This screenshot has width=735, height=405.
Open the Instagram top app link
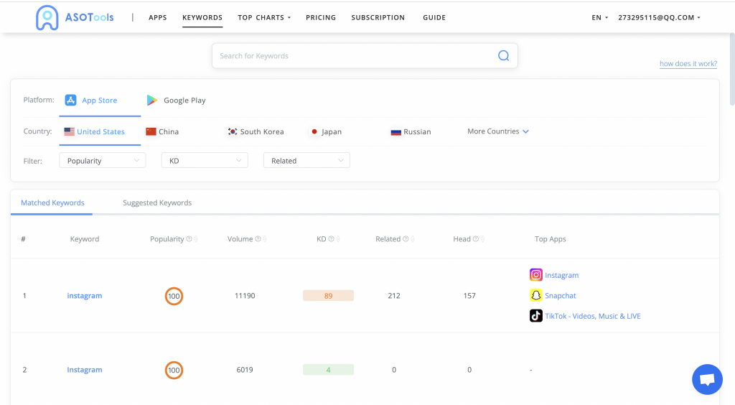pos(561,275)
